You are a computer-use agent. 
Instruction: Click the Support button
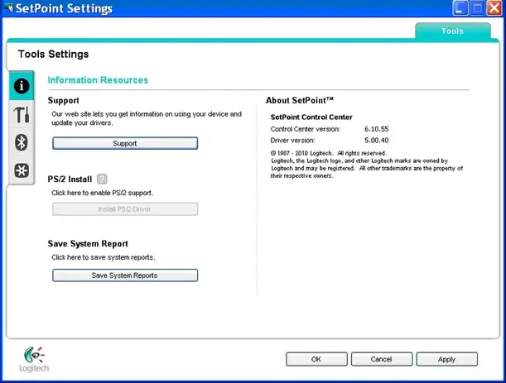click(x=125, y=143)
